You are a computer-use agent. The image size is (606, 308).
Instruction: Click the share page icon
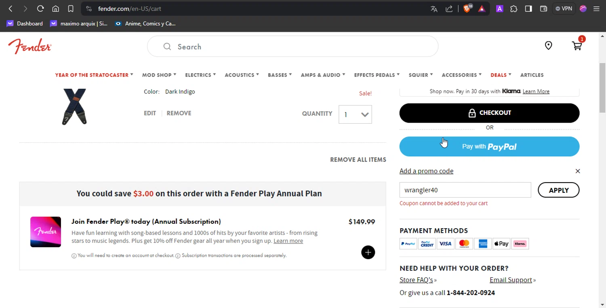pos(449,8)
